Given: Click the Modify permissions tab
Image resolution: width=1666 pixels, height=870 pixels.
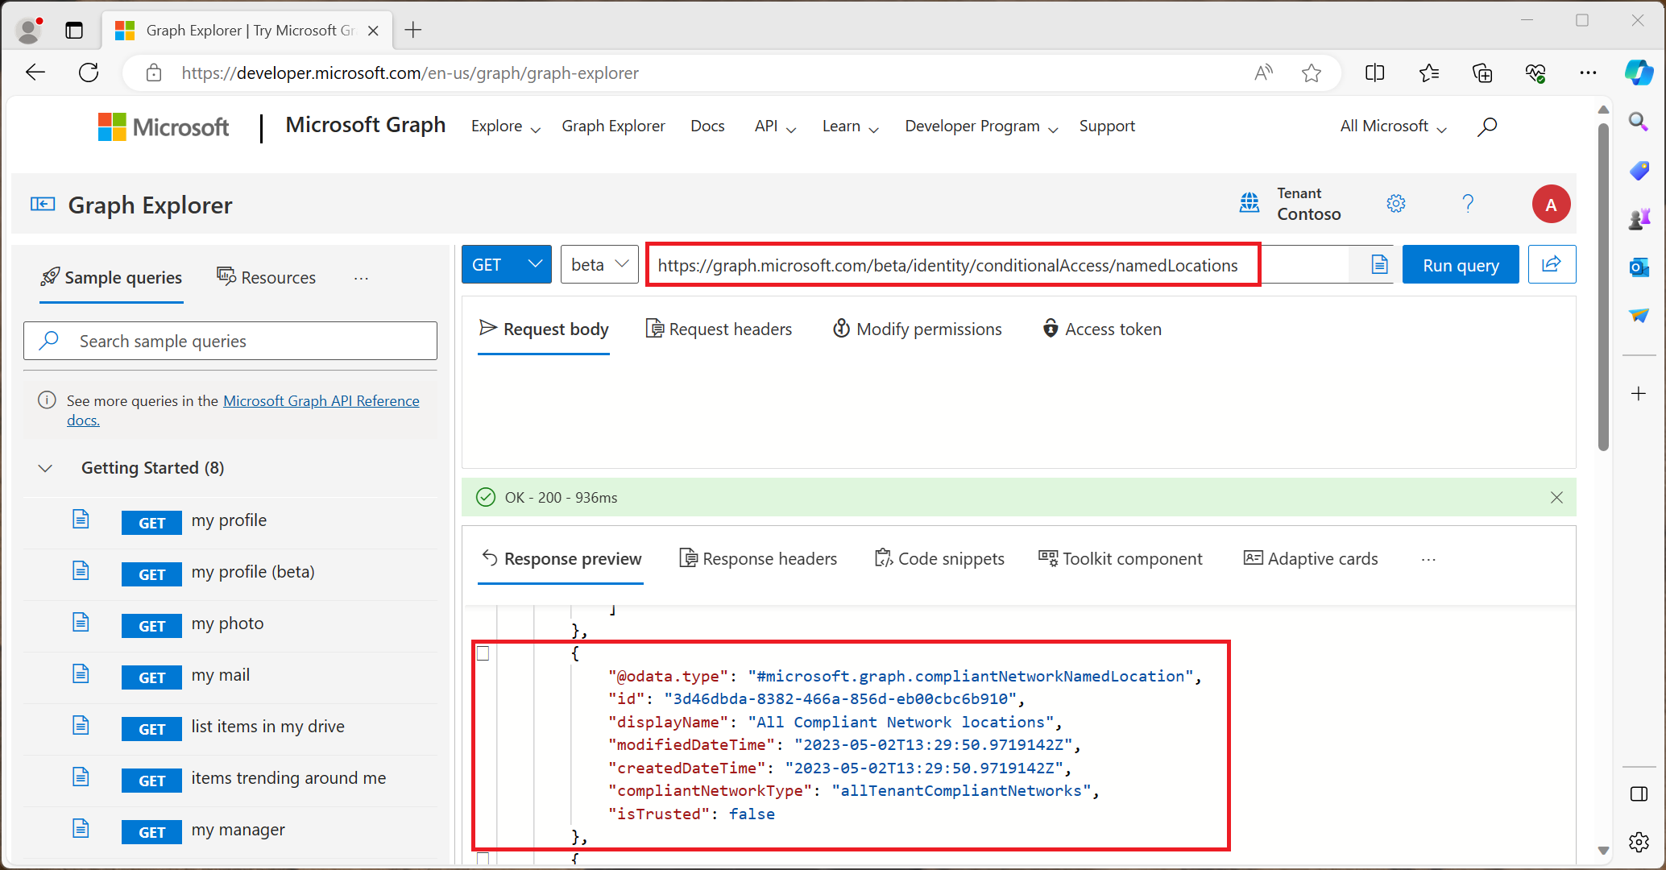Looking at the screenshot, I should pos(917,328).
